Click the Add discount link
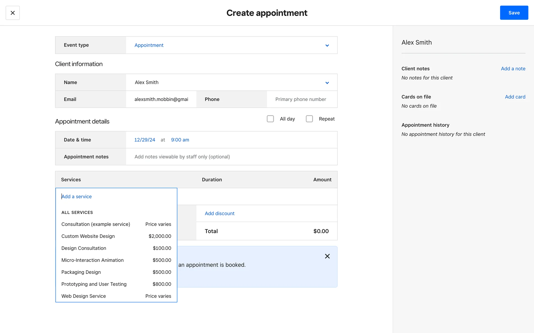 tap(219, 213)
